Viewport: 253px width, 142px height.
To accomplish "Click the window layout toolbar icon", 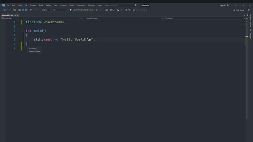I will point(111,10).
